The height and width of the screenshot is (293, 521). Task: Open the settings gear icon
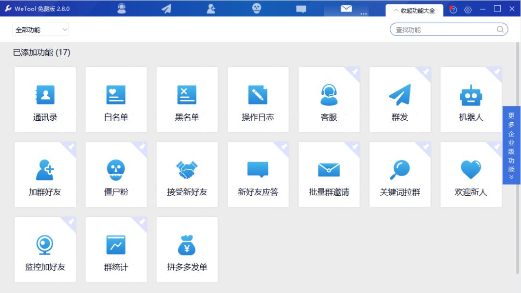[x=468, y=10]
